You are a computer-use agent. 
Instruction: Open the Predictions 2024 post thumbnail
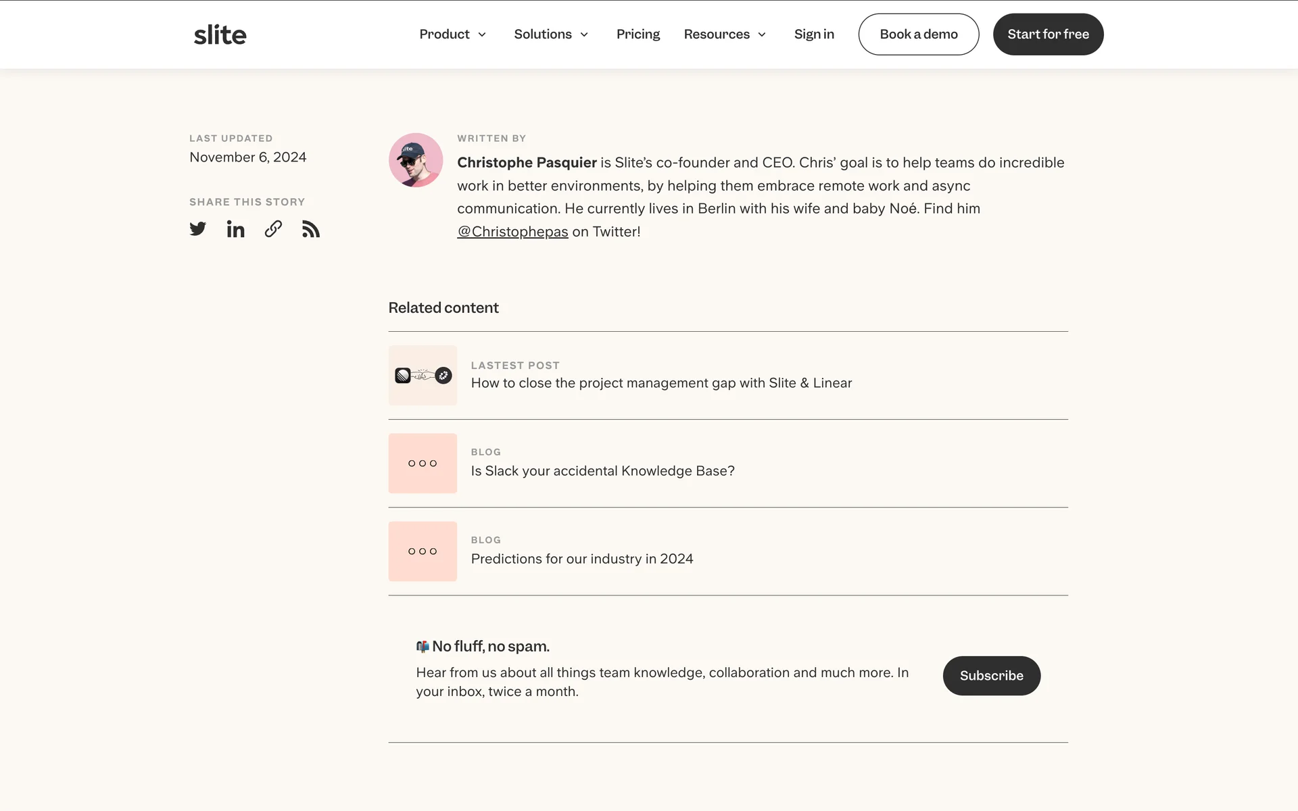[x=423, y=551]
